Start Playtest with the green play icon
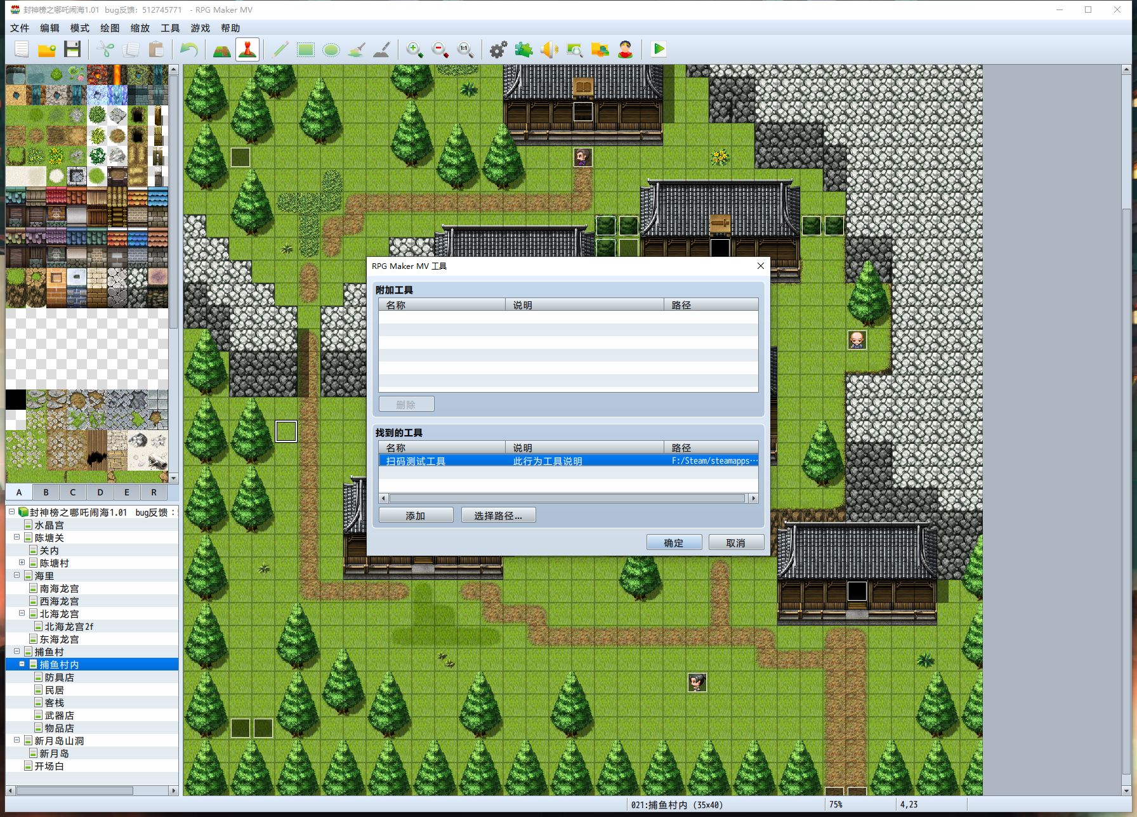1137x817 pixels. (x=659, y=49)
